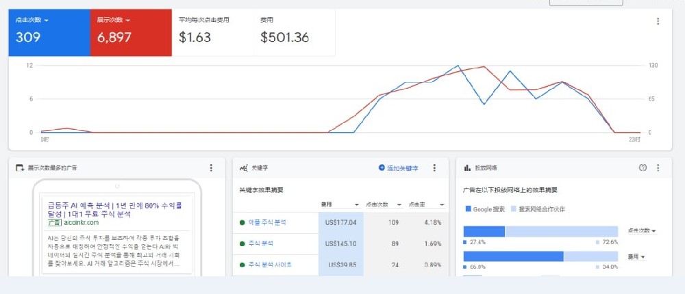Select the 费用 $501.36 metric card
The height and width of the screenshot is (294, 685).
(295, 33)
